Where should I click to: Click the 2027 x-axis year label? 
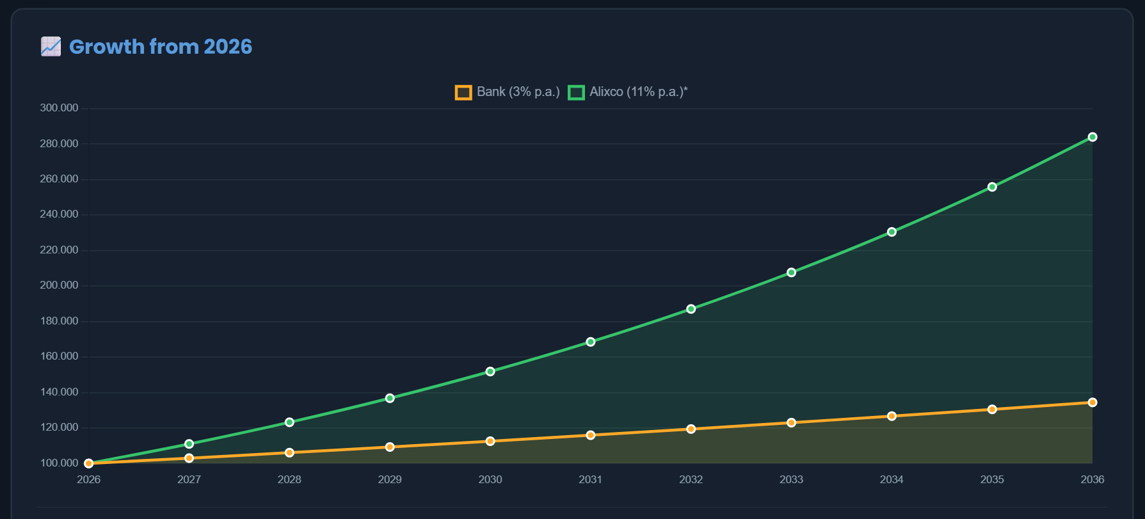point(189,479)
